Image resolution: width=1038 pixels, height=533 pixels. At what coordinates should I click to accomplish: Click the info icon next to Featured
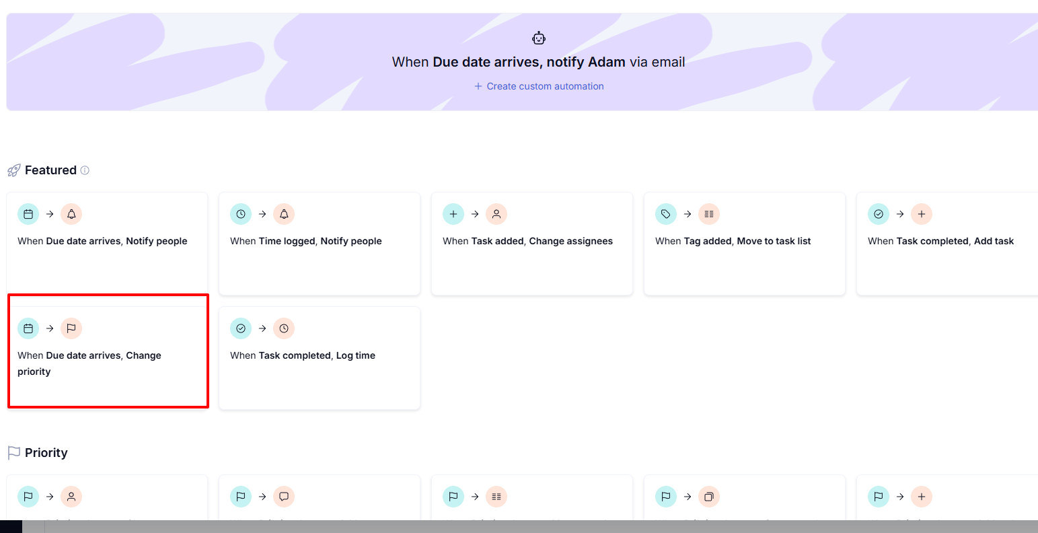[85, 170]
